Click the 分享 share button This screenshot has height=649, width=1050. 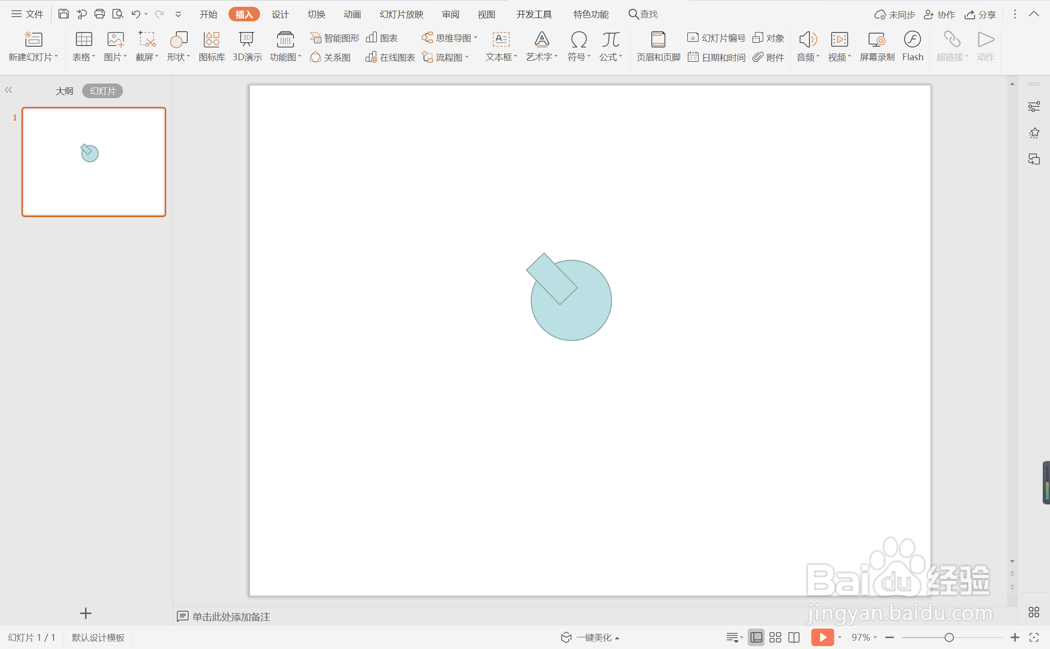click(980, 15)
